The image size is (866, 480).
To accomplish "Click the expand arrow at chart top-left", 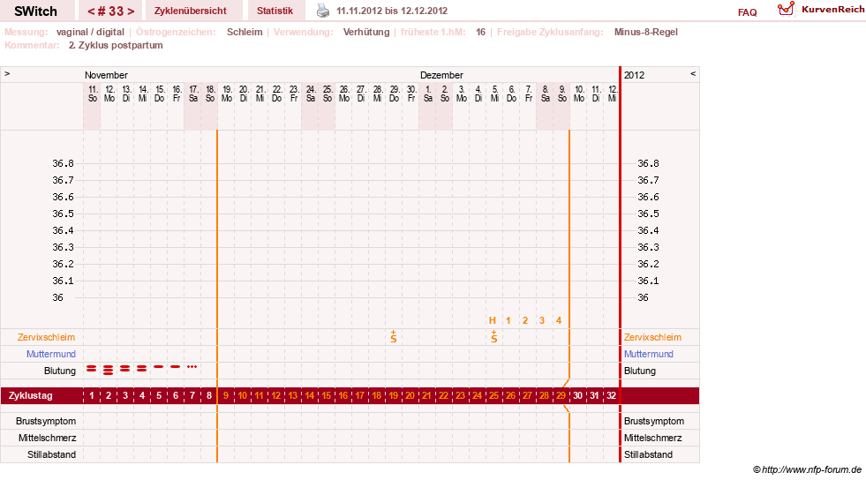I will coord(7,73).
